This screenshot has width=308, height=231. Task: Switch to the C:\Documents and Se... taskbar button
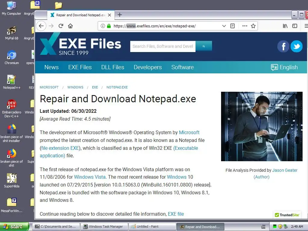[x=56, y=226]
